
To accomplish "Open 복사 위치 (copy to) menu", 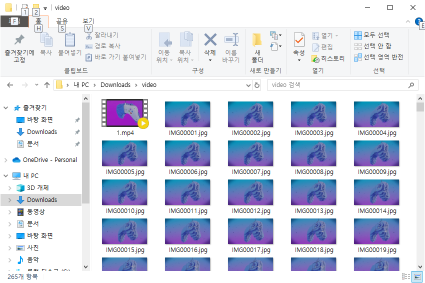I will point(185,48).
